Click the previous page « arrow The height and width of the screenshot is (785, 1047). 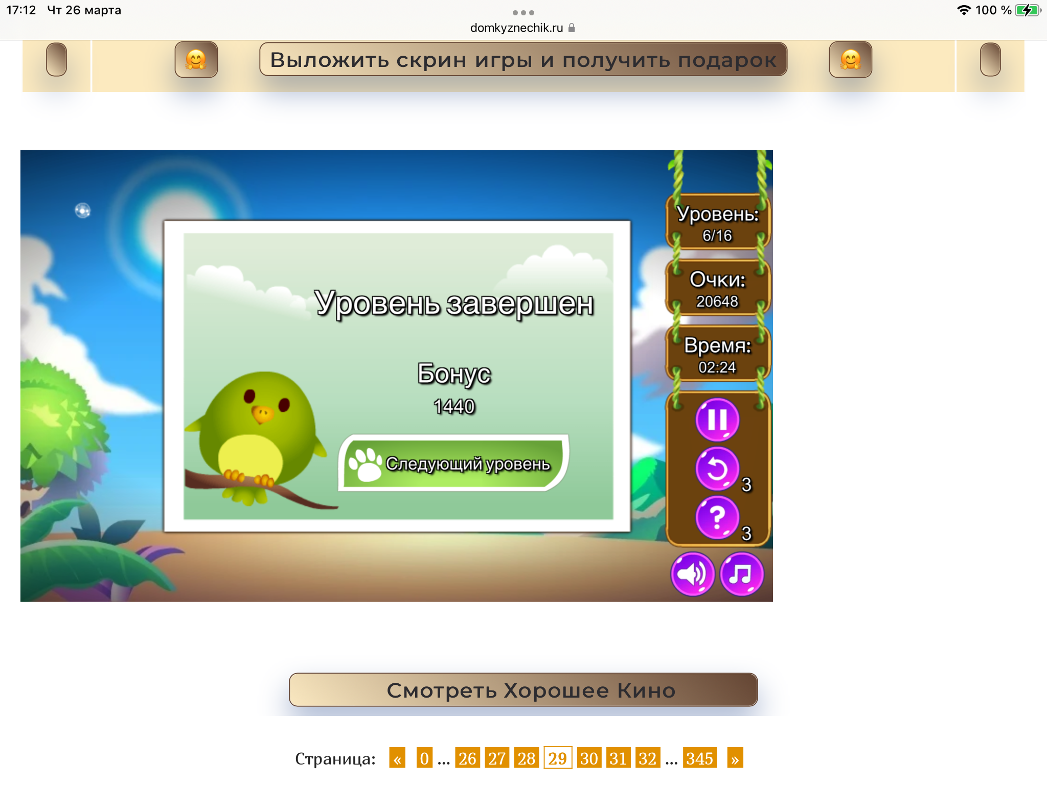[397, 758]
